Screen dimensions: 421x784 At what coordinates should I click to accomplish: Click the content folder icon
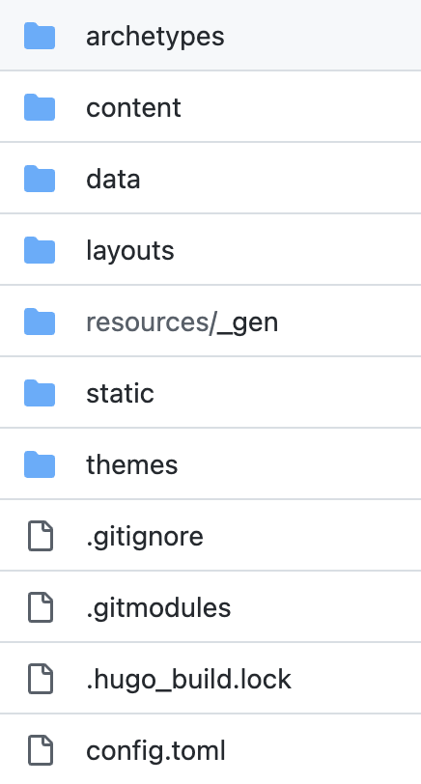point(40,107)
